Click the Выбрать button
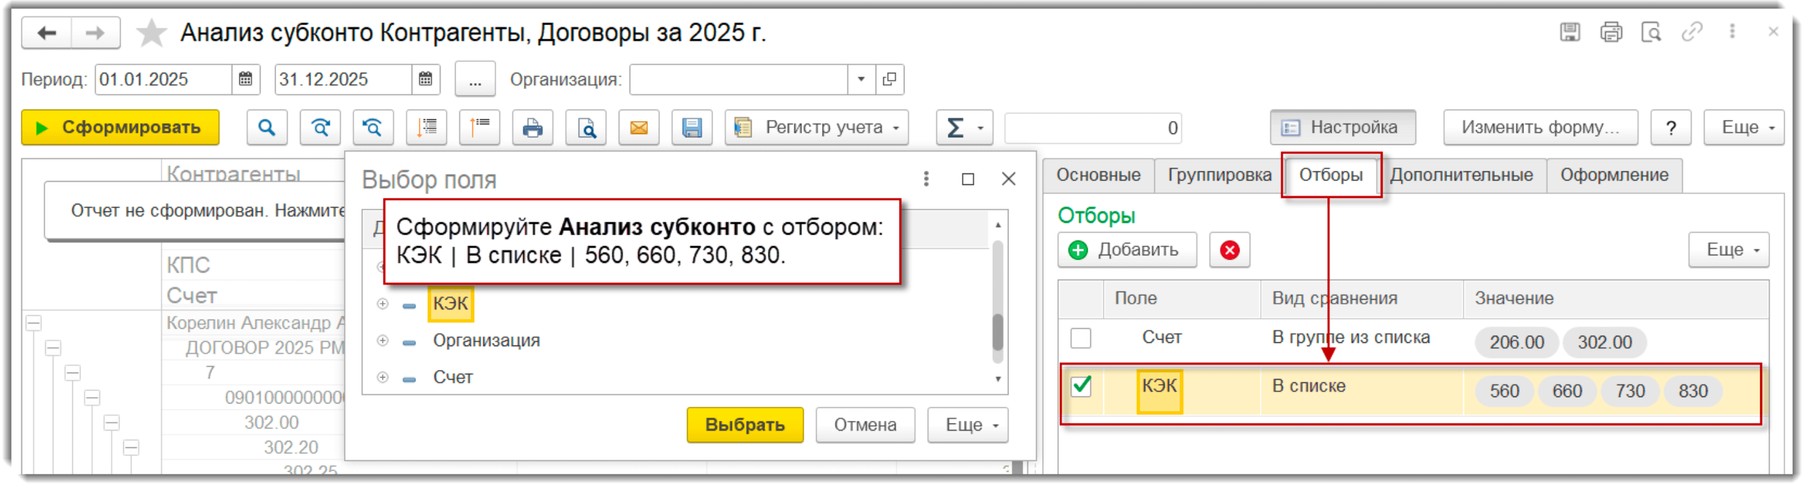 [745, 426]
